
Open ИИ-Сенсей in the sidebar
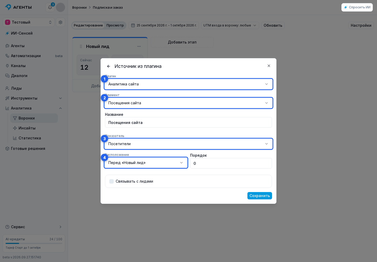point(34,33)
